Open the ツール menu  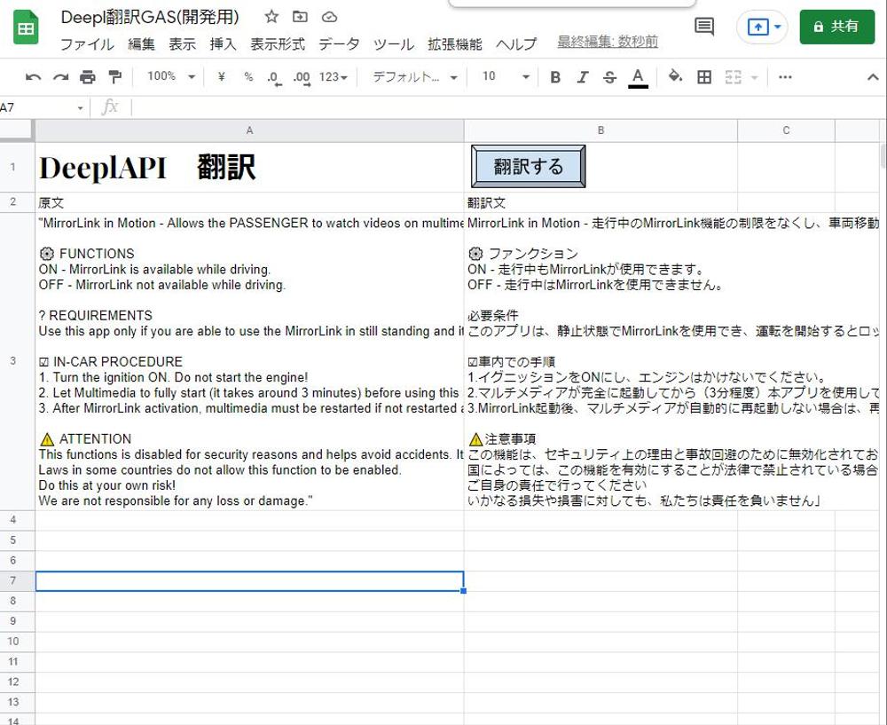(x=394, y=44)
